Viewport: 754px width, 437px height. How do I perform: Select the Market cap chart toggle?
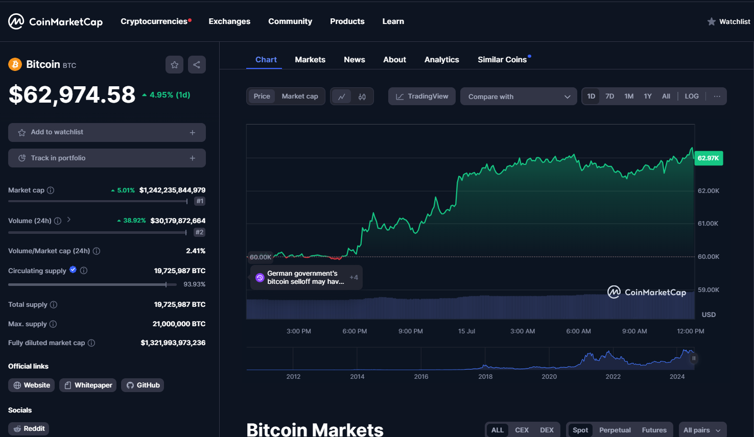(x=300, y=96)
